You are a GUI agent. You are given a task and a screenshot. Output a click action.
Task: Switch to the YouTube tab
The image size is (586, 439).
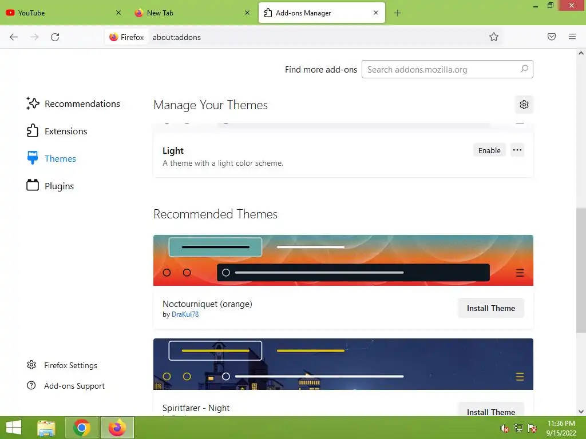pos(64,13)
